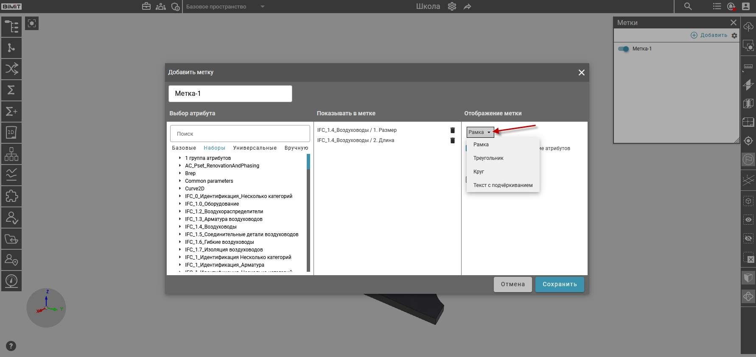Click the eye show-elements icon
756x357 pixels.
(748, 220)
